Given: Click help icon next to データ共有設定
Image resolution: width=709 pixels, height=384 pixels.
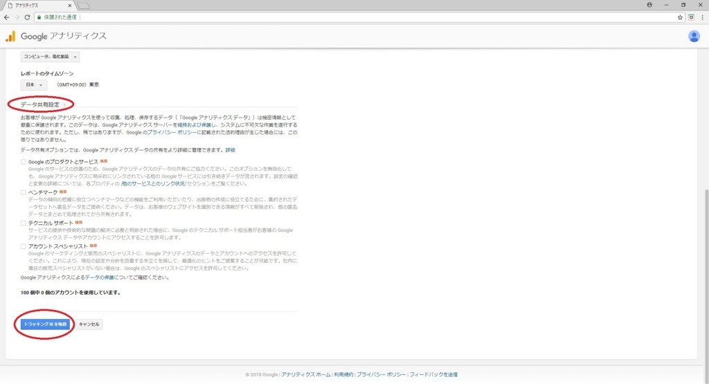Looking at the screenshot, I should click(64, 104).
